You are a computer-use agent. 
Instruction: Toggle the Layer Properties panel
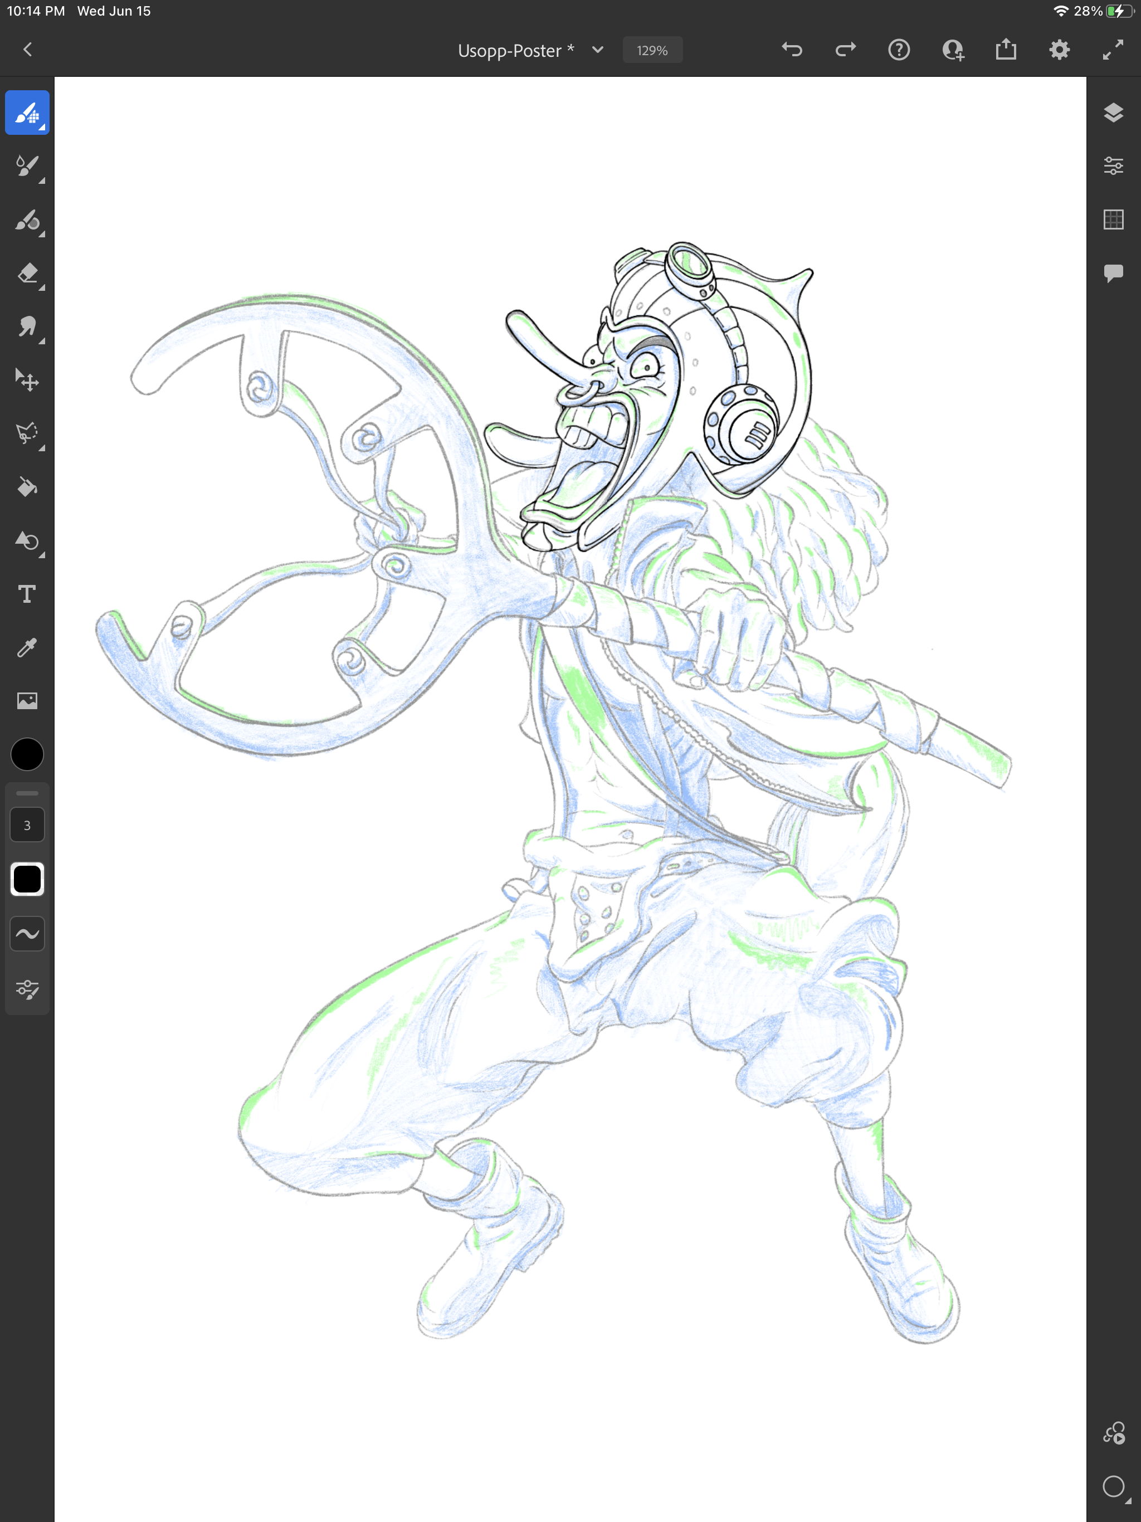click(1113, 165)
